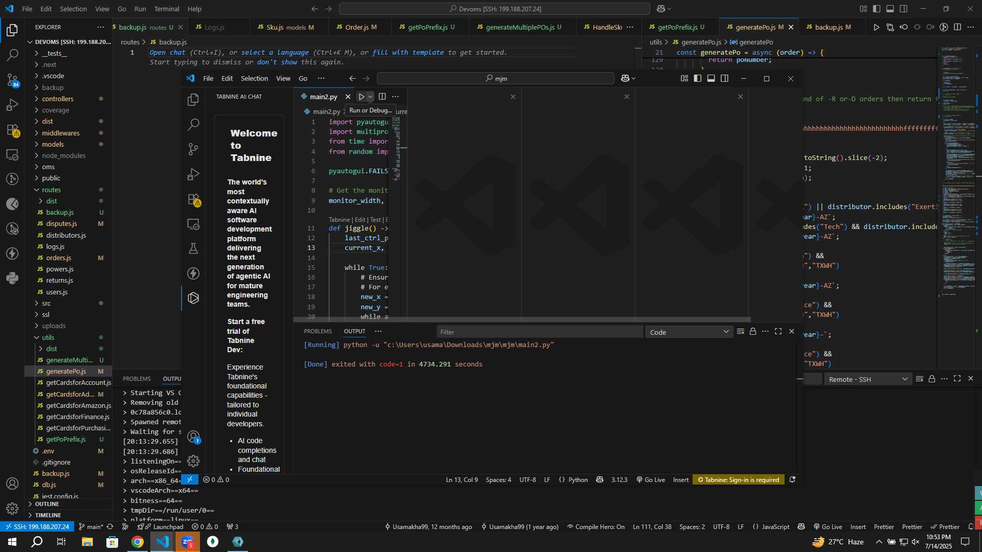Open Explorer view in Devoms window activity bar
The width and height of the screenshot is (982, 552).
click(x=12, y=30)
